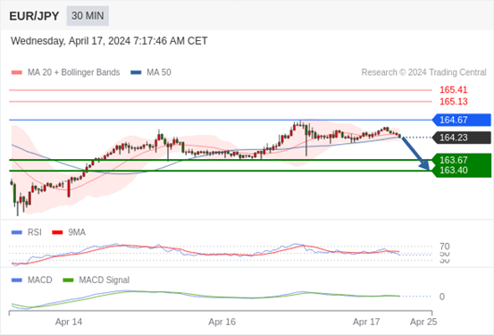Click the Apr 25 date axis label
This screenshot has width=494, height=335.
(x=423, y=322)
